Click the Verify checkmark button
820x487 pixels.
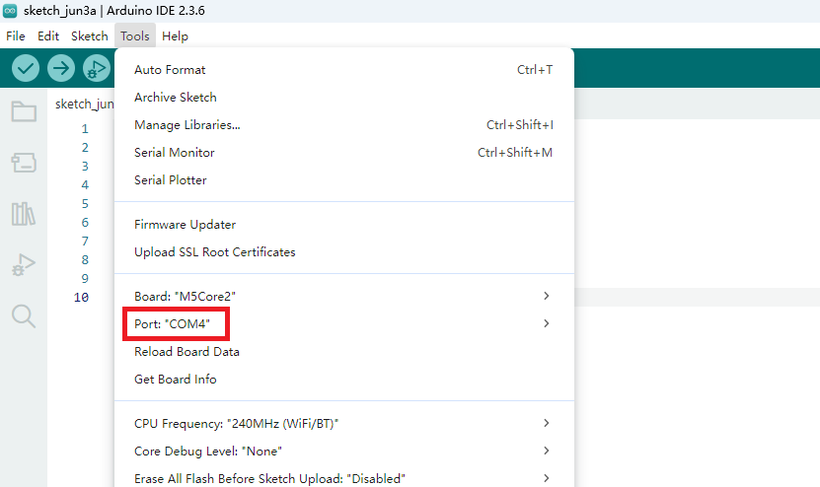click(26, 68)
